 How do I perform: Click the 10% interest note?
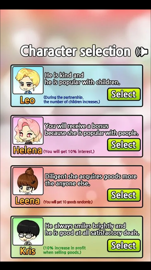pos(69,152)
